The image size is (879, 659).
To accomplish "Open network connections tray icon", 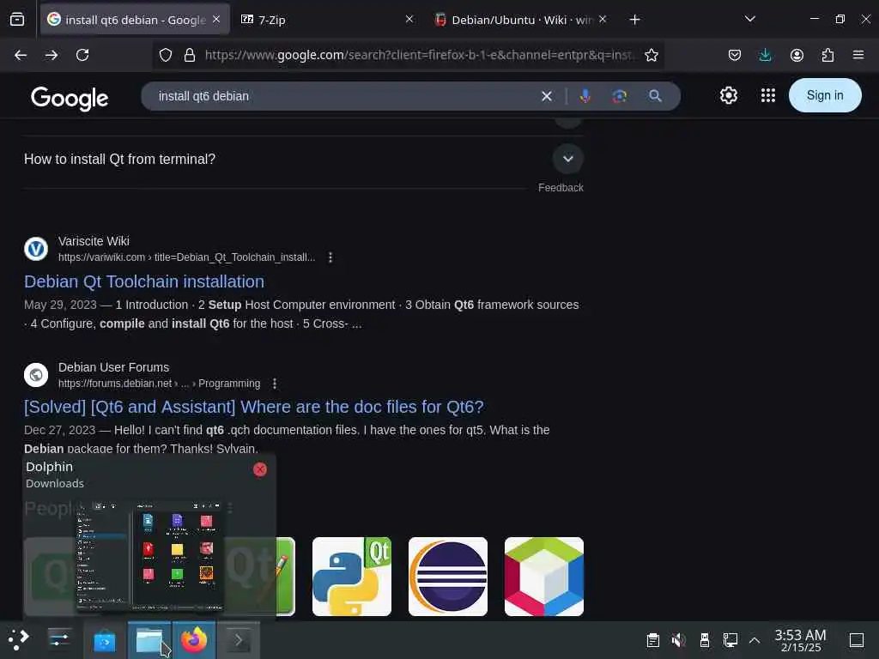I will click(x=730, y=640).
